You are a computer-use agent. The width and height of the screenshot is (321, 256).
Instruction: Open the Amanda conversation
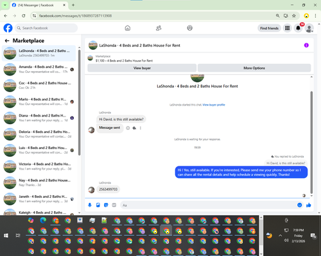(x=39, y=69)
